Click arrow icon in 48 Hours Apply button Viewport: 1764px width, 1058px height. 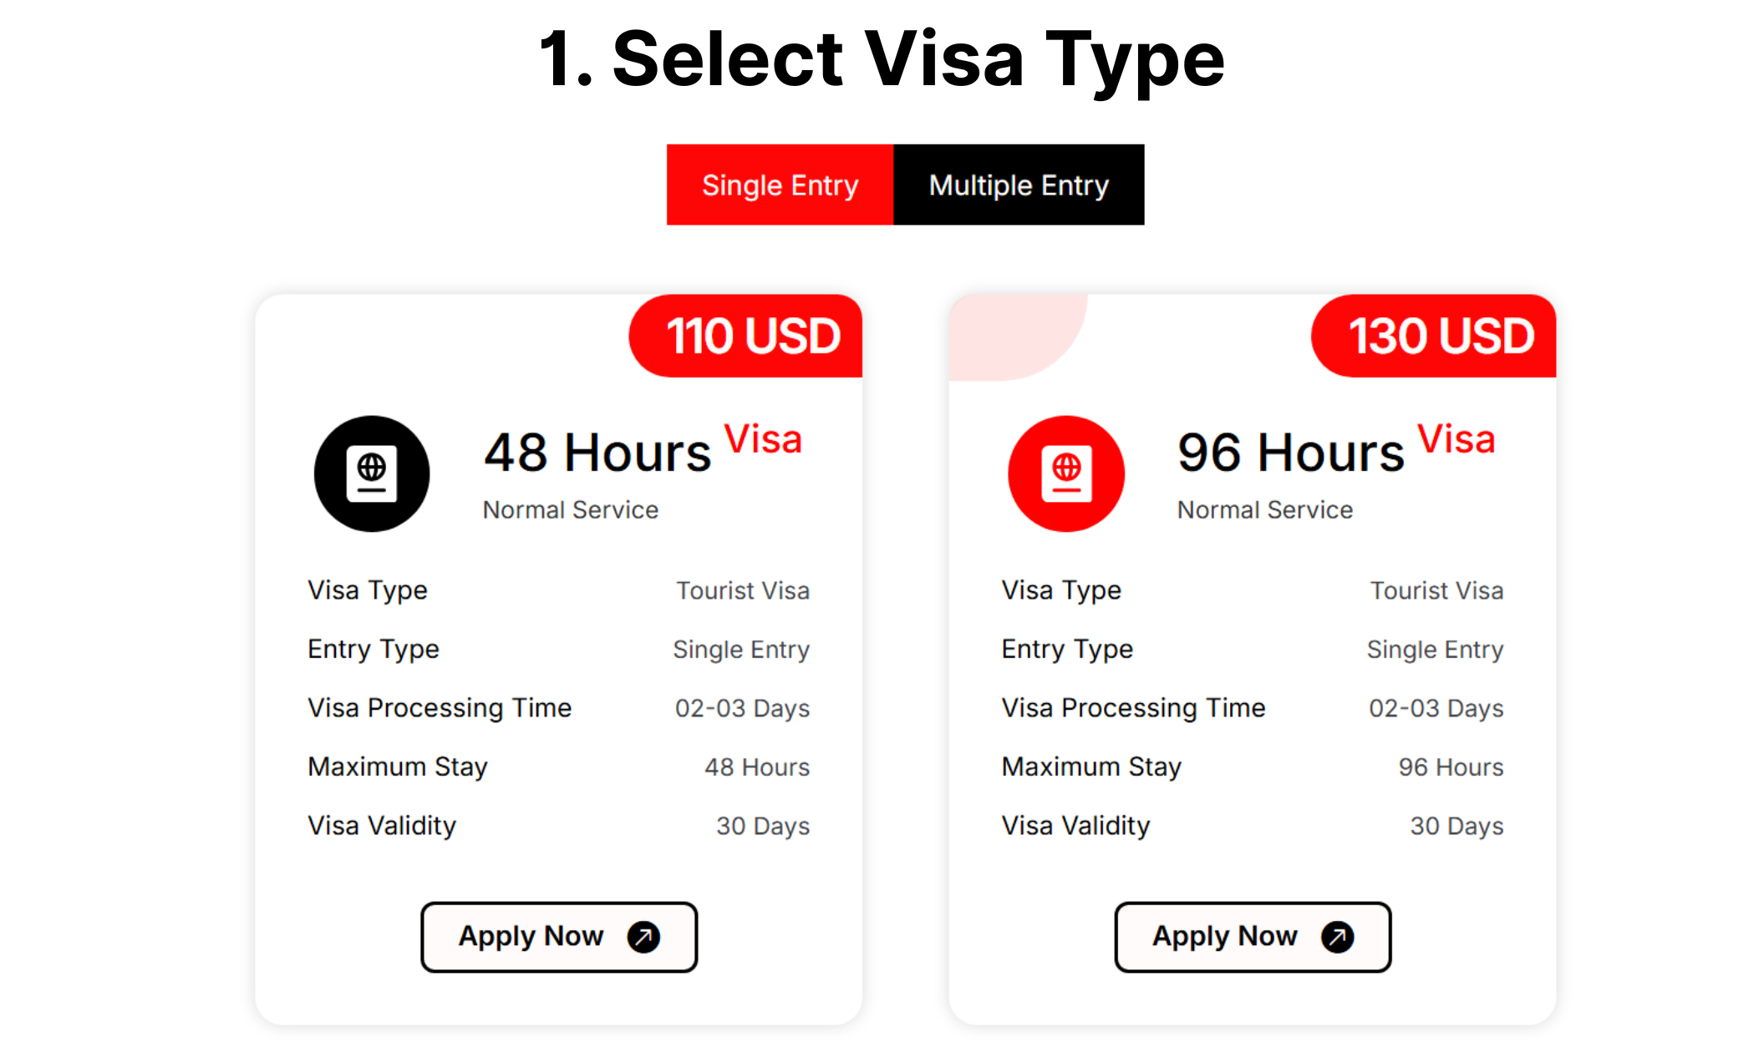click(643, 937)
